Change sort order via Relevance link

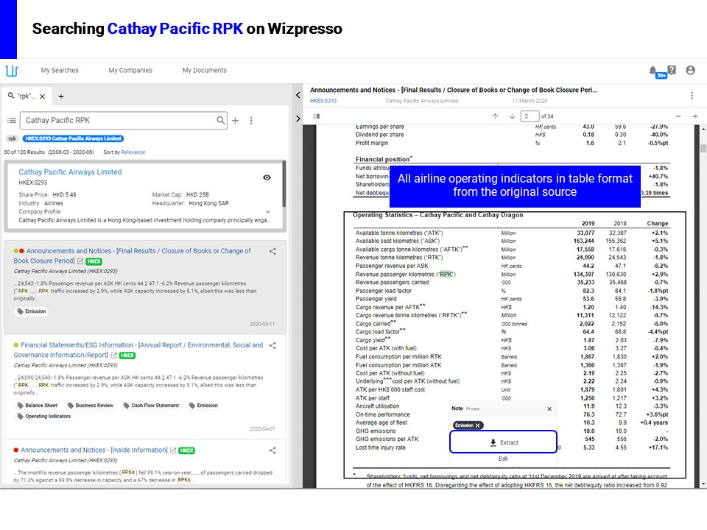[133, 152]
